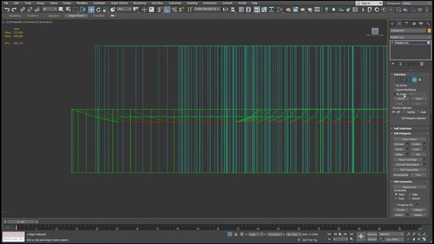The height and width of the screenshot is (244, 434).
Task: Open the Modifiers menu
Action: tap(82, 3)
